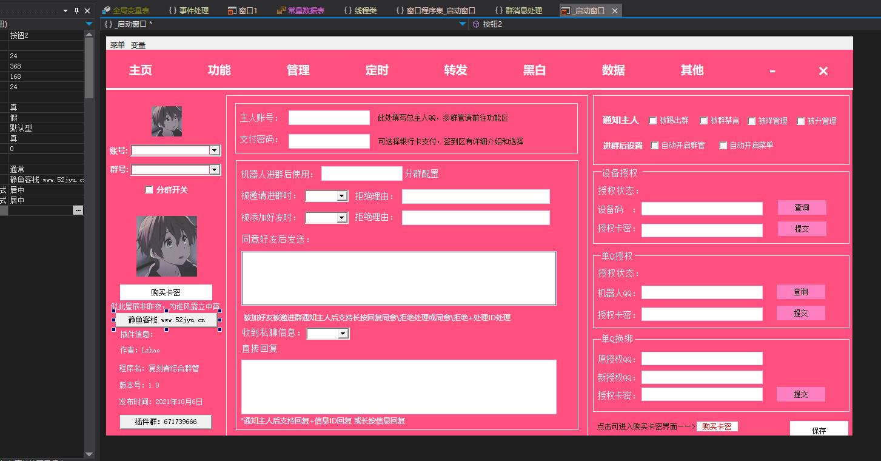Click the dash minimize icon in the pink header
This screenshot has height=461, width=881.
772,71
